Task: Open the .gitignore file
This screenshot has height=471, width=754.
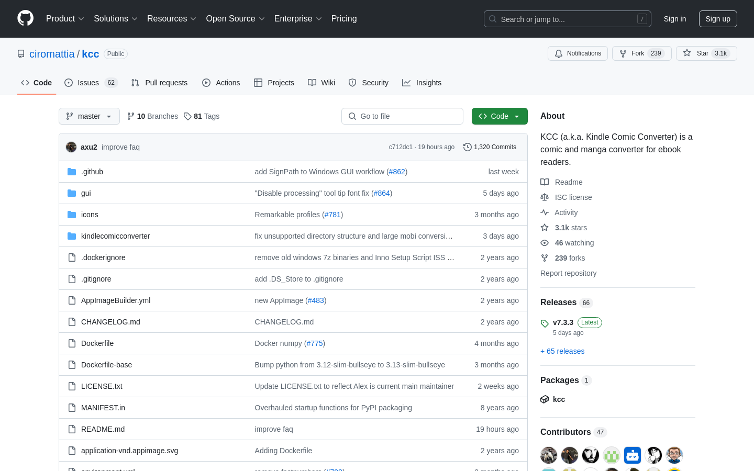Action: pos(96,279)
